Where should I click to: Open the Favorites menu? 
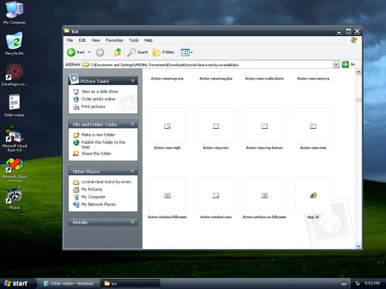[x=115, y=40]
